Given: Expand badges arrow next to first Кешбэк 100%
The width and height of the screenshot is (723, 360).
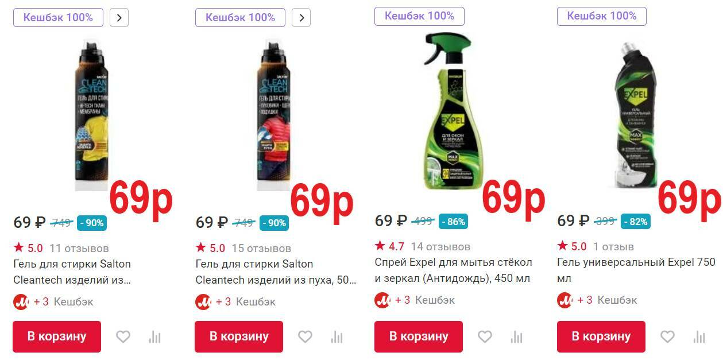Looking at the screenshot, I should [119, 17].
